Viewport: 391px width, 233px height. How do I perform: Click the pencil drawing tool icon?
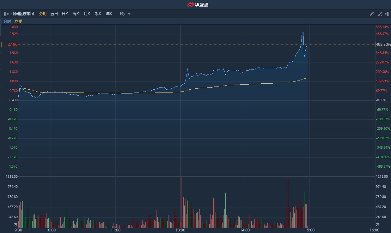(372, 14)
